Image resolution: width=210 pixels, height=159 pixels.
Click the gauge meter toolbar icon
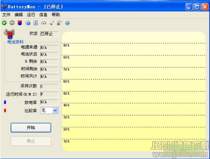[x=44, y=23]
